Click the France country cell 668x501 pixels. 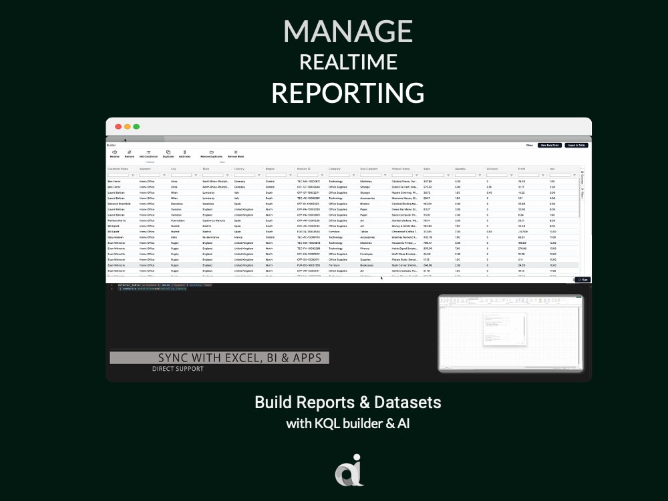pyautogui.click(x=238, y=237)
